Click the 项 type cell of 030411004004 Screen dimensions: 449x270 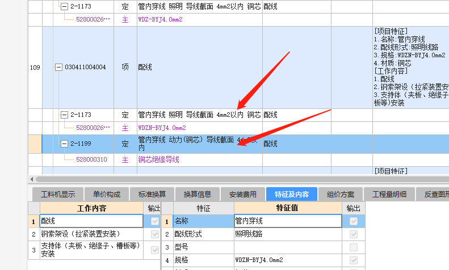[x=125, y=67]
